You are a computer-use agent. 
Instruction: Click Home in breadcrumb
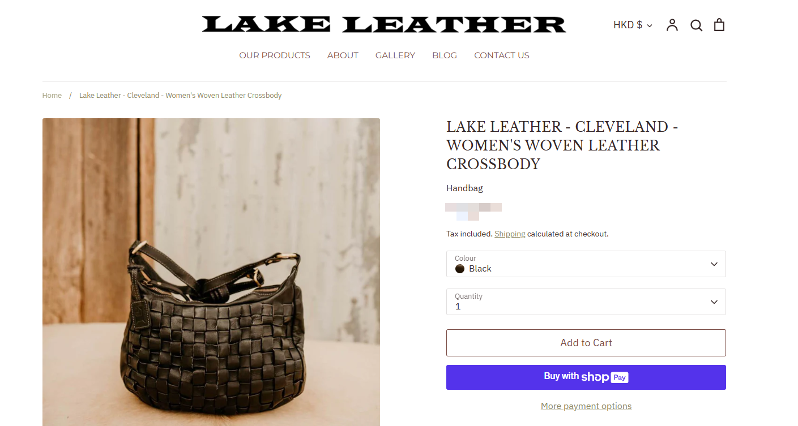52,96
